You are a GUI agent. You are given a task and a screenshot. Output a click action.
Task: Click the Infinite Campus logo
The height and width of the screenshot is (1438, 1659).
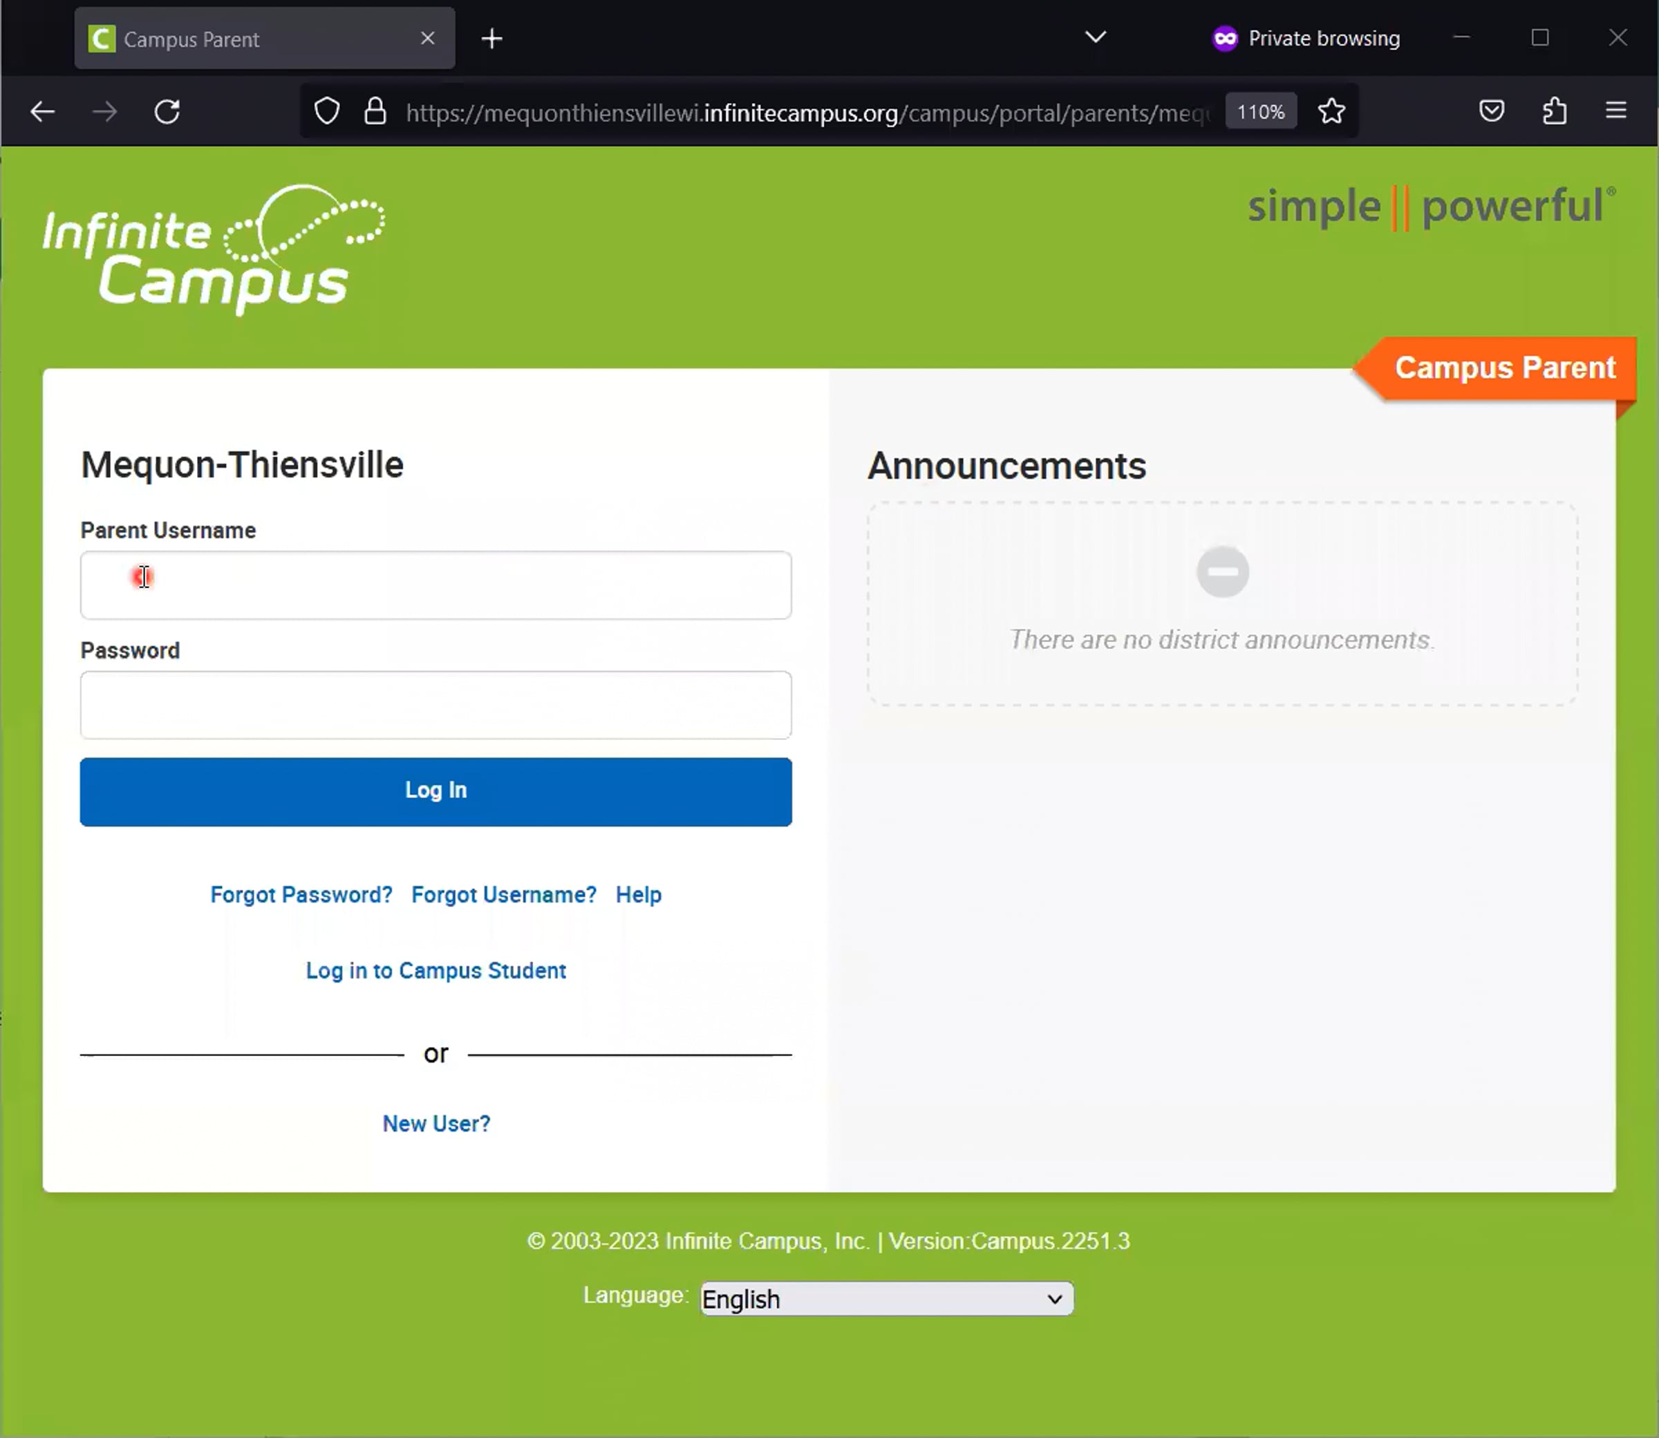point(214,249)
